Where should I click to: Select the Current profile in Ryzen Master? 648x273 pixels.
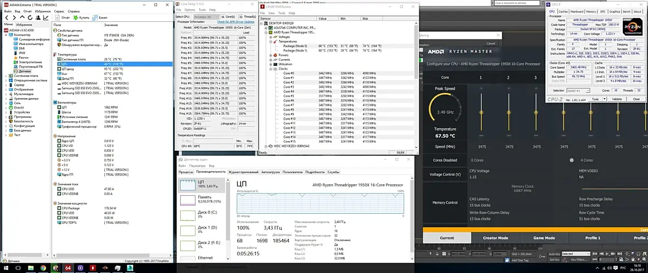click(447, 238)
